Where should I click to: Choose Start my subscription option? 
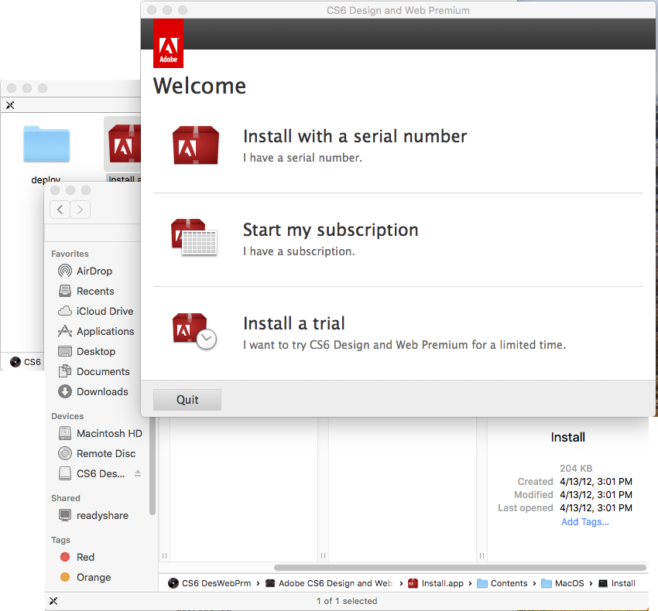coord(331,230)
